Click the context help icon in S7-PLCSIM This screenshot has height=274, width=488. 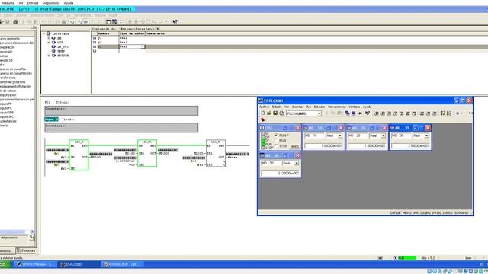368,113
